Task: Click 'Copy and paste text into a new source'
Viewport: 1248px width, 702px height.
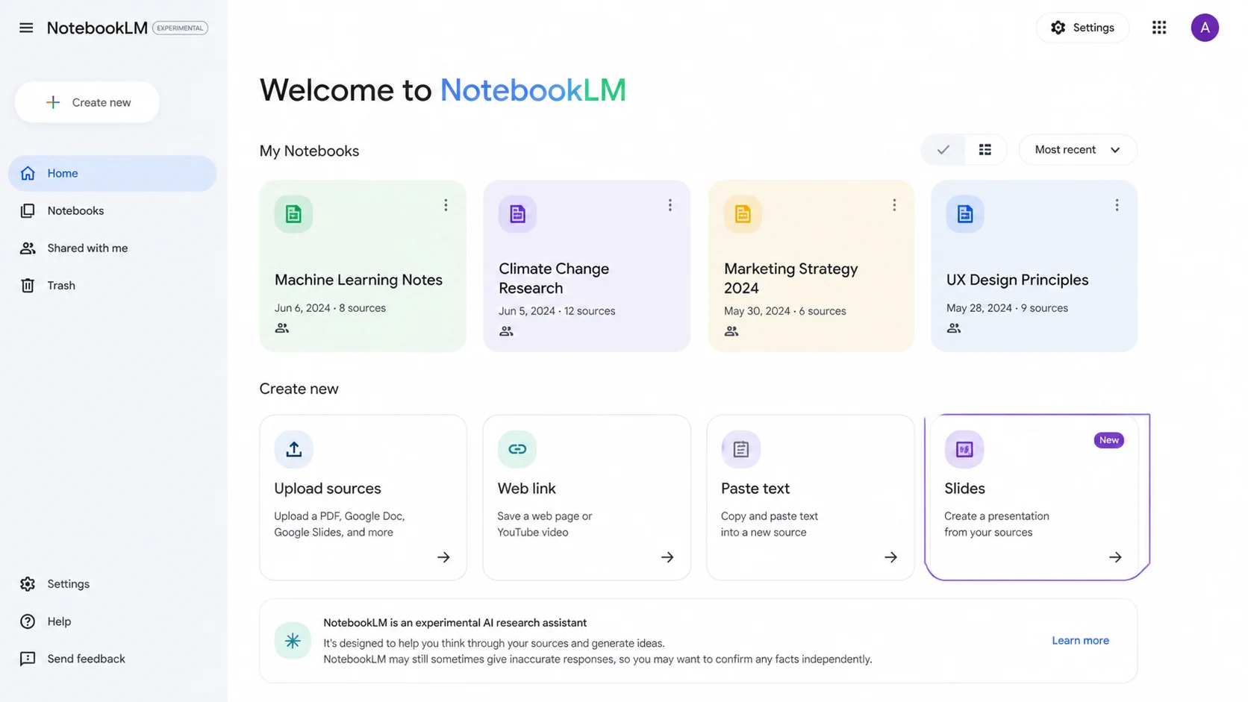Action: pos(770,524)
